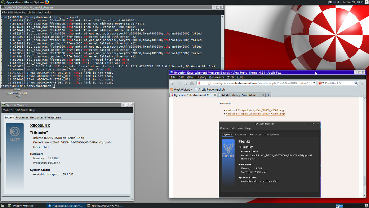This screenshot has height=208, width=369.
Task: Click the workspace switcher in bottom panel
Action: click(x=339, y=205)
